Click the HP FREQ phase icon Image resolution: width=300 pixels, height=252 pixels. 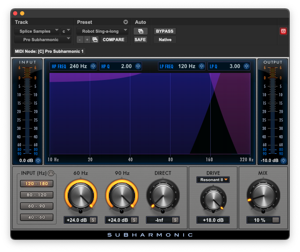pyautogui.click(x=93, y=66)
